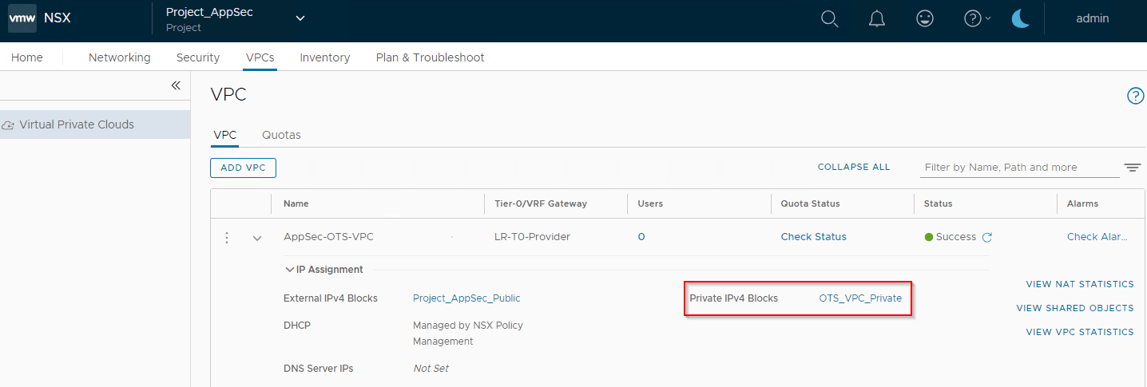The width and height of the screenshot is (1147, 387).
Task: Select the VPCs tab
Action: [260, 57]
